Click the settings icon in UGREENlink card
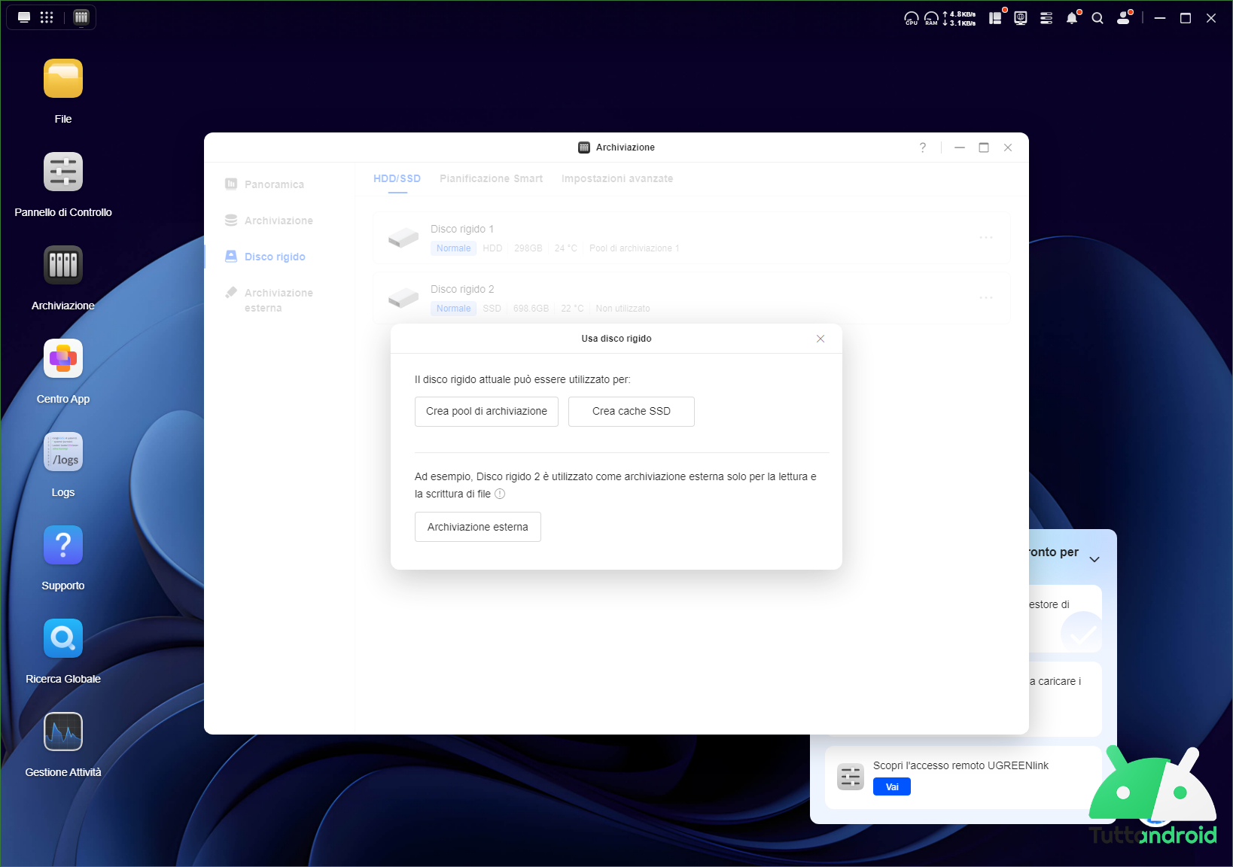This screenshot has width=1233, height=867. (x=851, y=777)
